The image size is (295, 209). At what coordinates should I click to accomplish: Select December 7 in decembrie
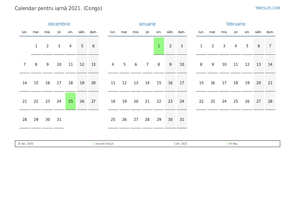pos(24,64)
